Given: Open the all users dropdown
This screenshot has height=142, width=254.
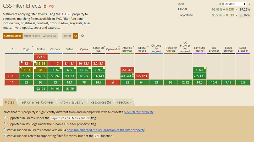Looking at the screenshot, I should tap(235, 4).
